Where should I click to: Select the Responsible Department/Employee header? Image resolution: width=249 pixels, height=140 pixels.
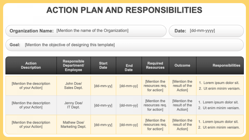[x=74, y=65]
